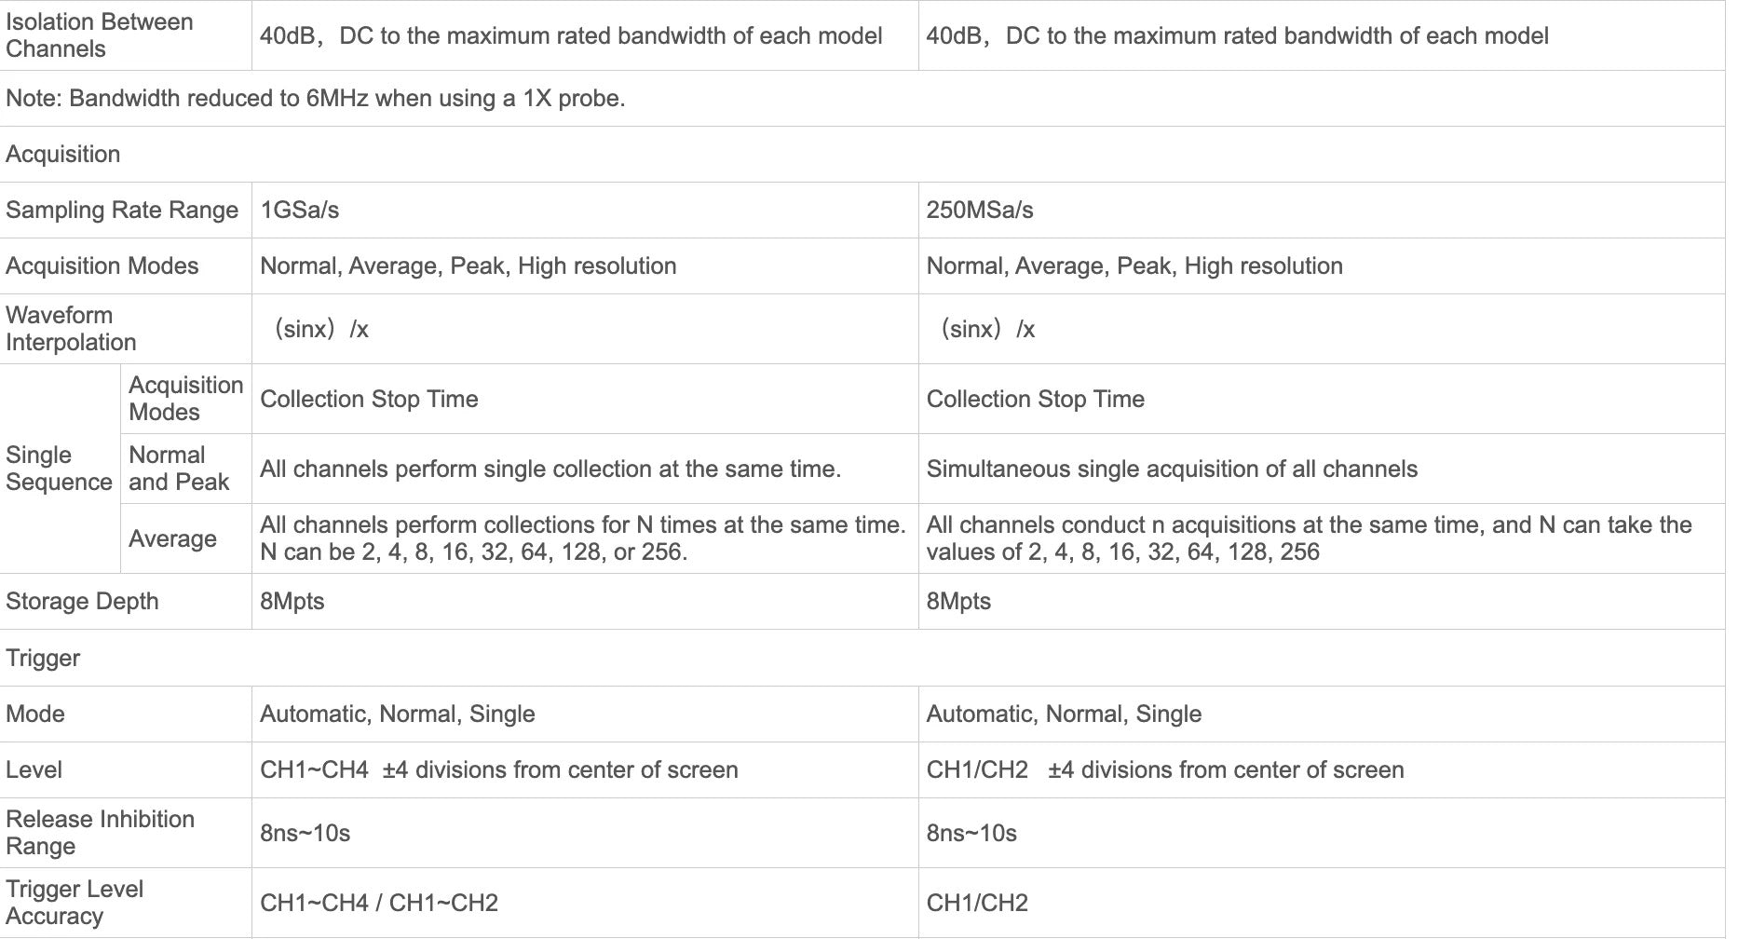
Task: Select the Average sub-row label under Single Sequence
Action: click(172, 538)
